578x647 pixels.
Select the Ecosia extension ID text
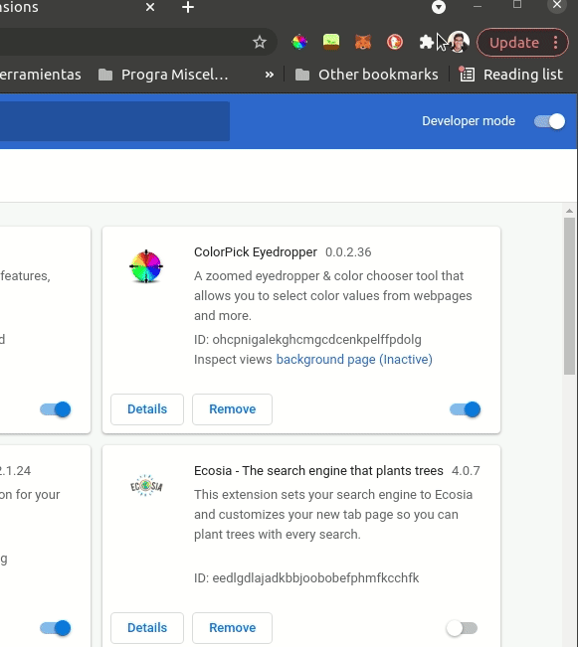(306, 578)
